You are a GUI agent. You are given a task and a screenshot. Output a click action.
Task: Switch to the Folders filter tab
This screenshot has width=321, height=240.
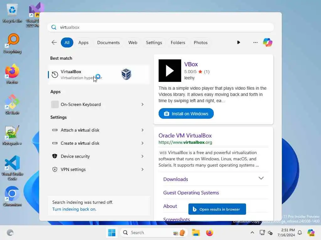coord(178,42)
